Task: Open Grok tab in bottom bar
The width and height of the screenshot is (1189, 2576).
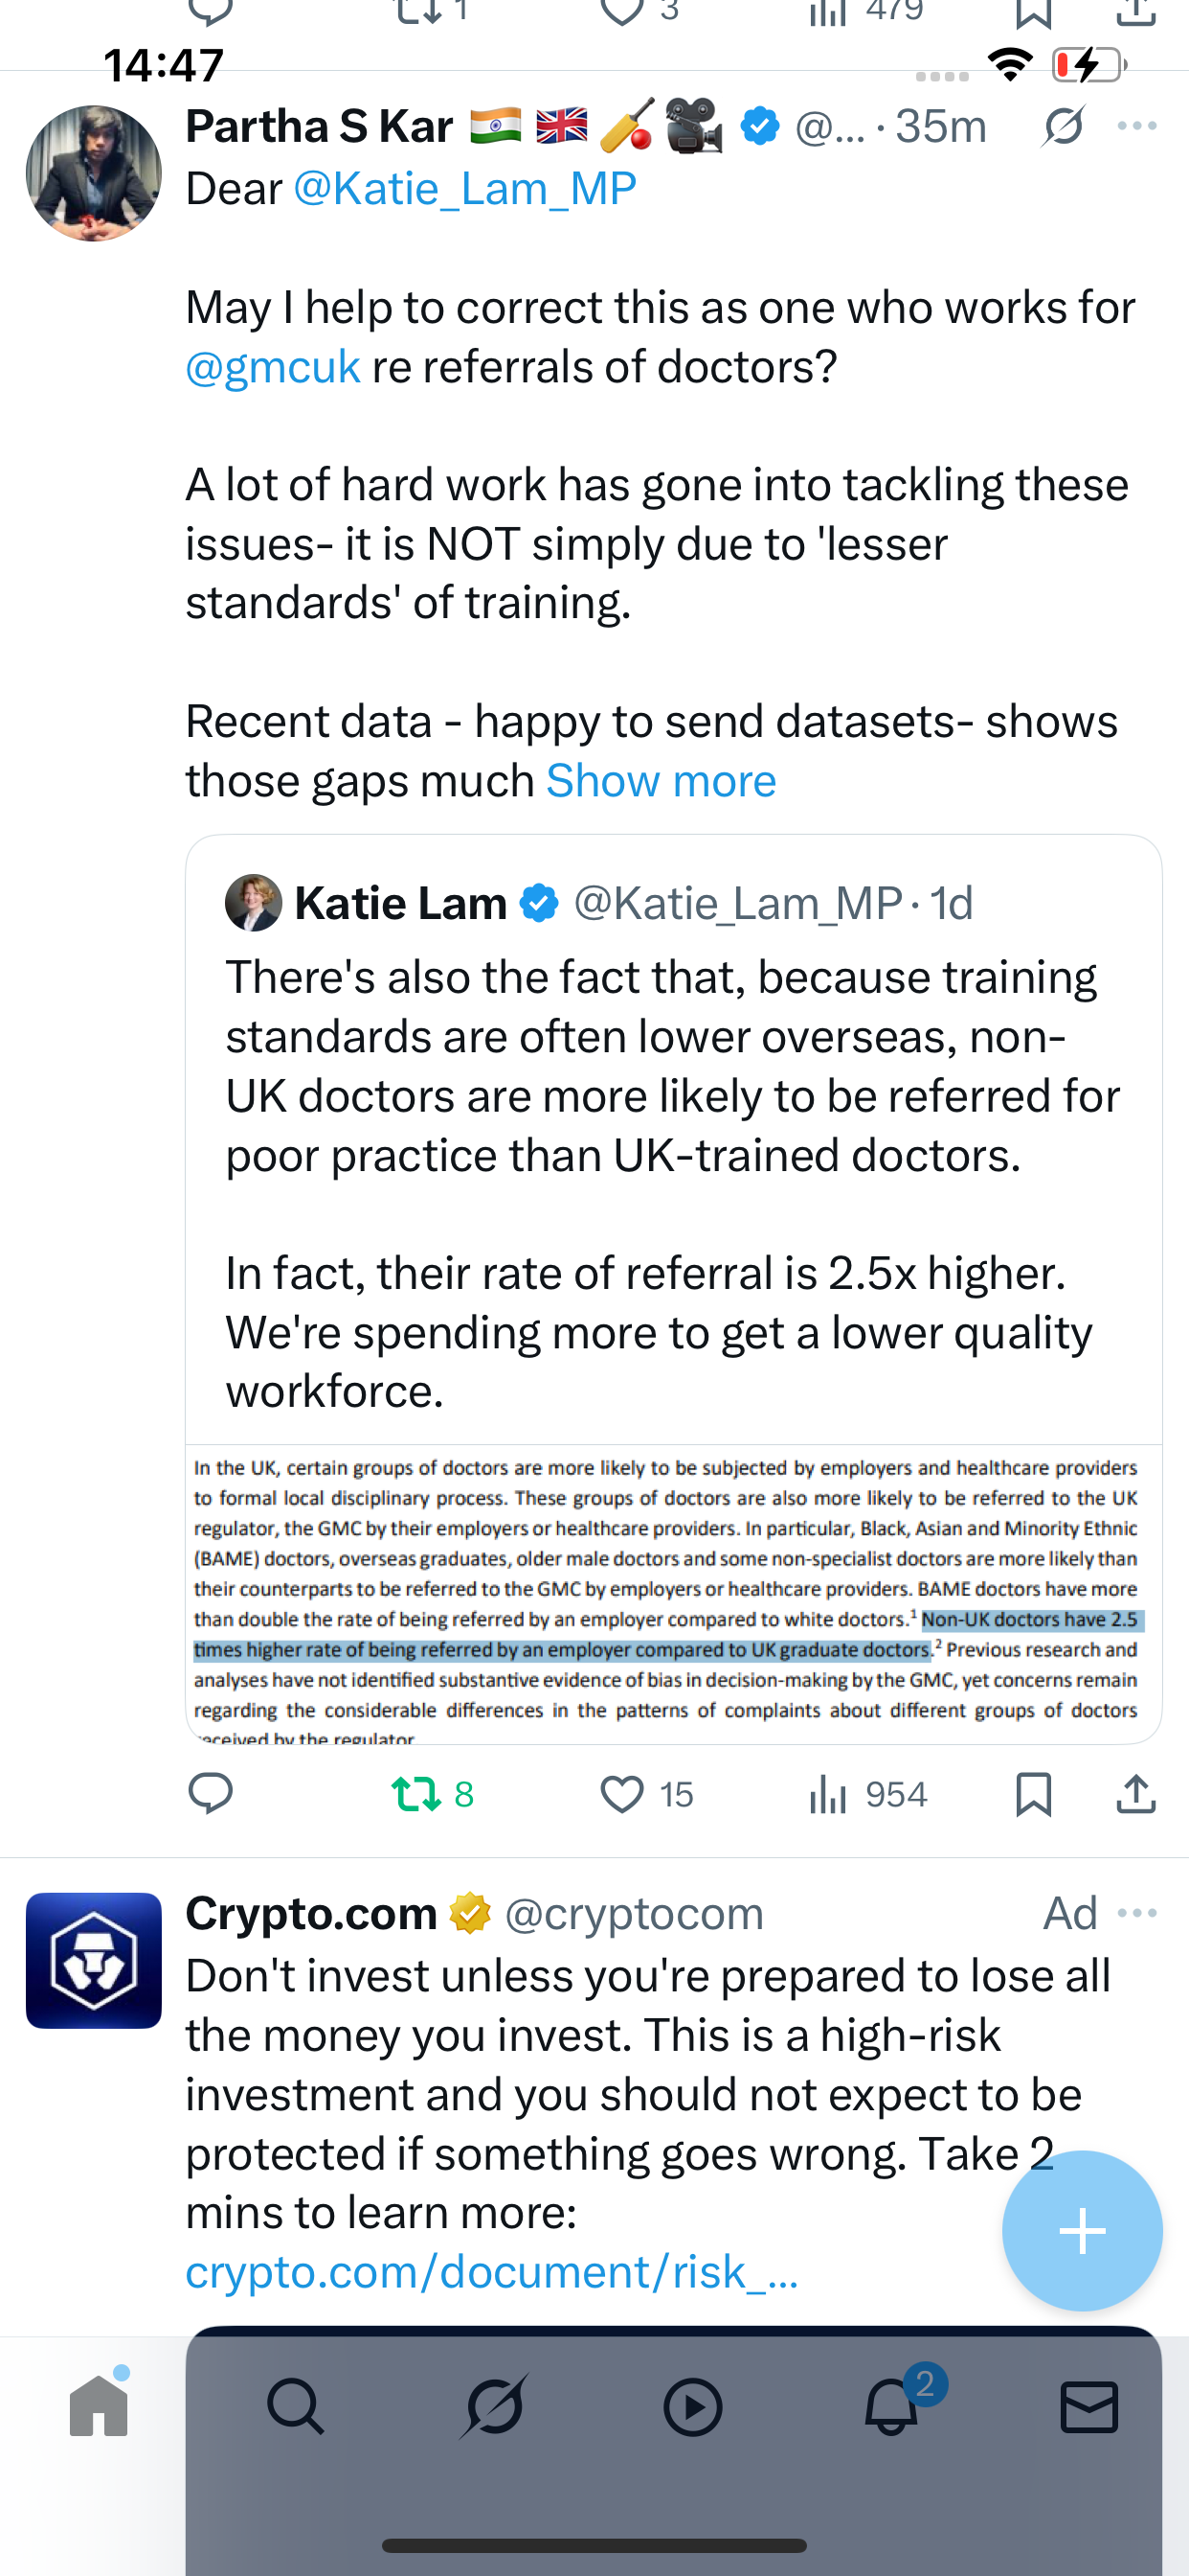Action: point(494,2406)
